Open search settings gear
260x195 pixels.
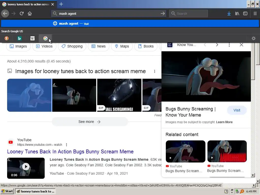pos(254,38)
